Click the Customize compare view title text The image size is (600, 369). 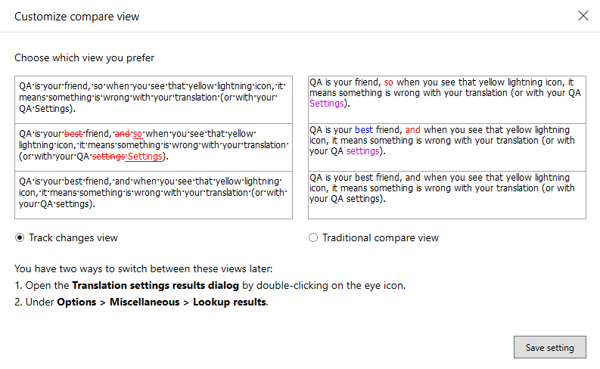76,16
